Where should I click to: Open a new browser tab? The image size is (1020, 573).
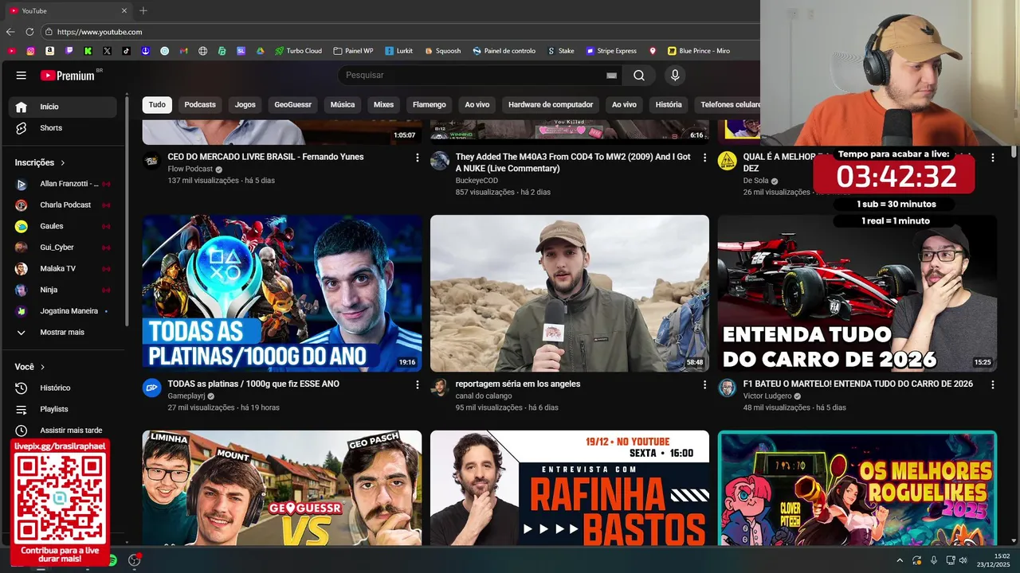[x=143, y=11]
